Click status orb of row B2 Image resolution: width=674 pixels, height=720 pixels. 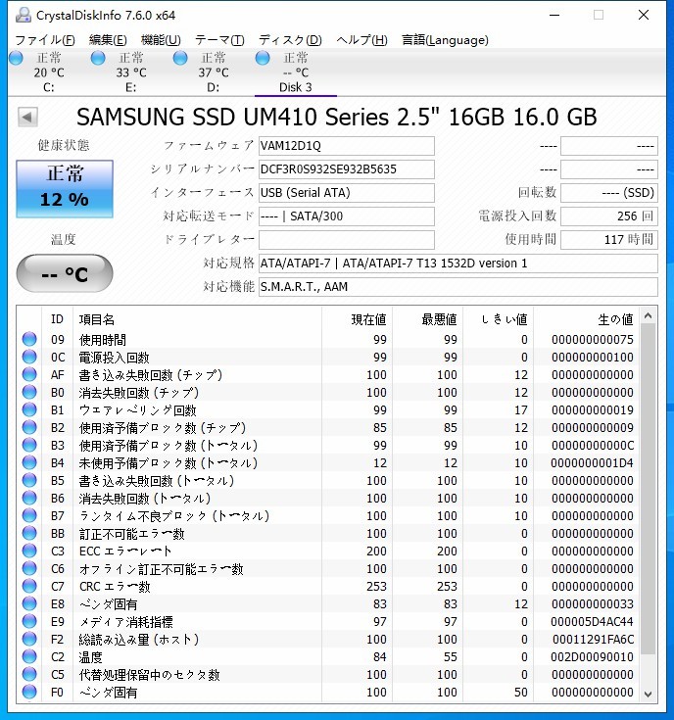pos(29,427)
